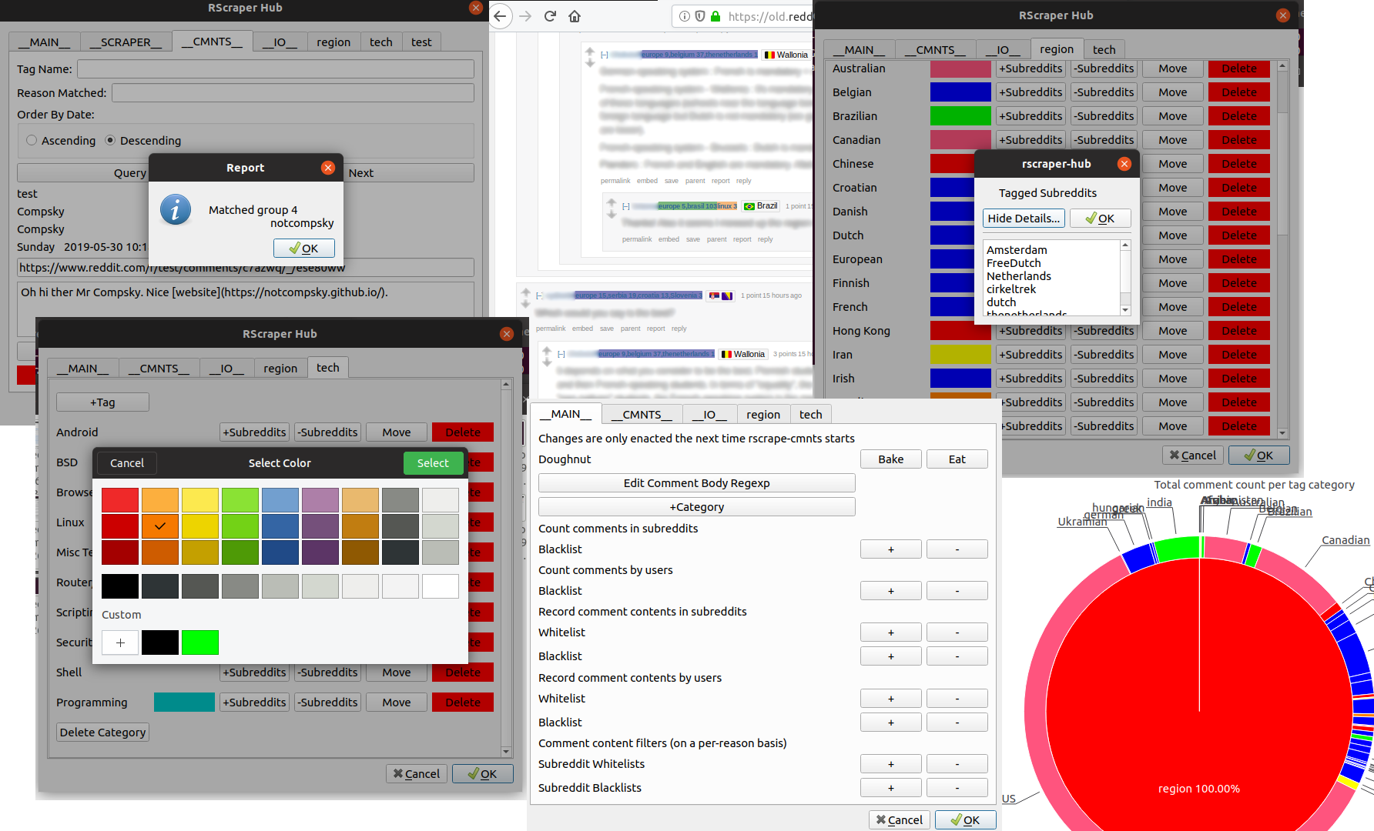
Task: Reload the current browser page
Action: click(x=550, y=16)
